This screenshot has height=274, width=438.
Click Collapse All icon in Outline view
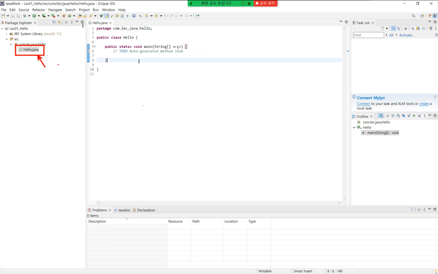click(x=393, y=116)
